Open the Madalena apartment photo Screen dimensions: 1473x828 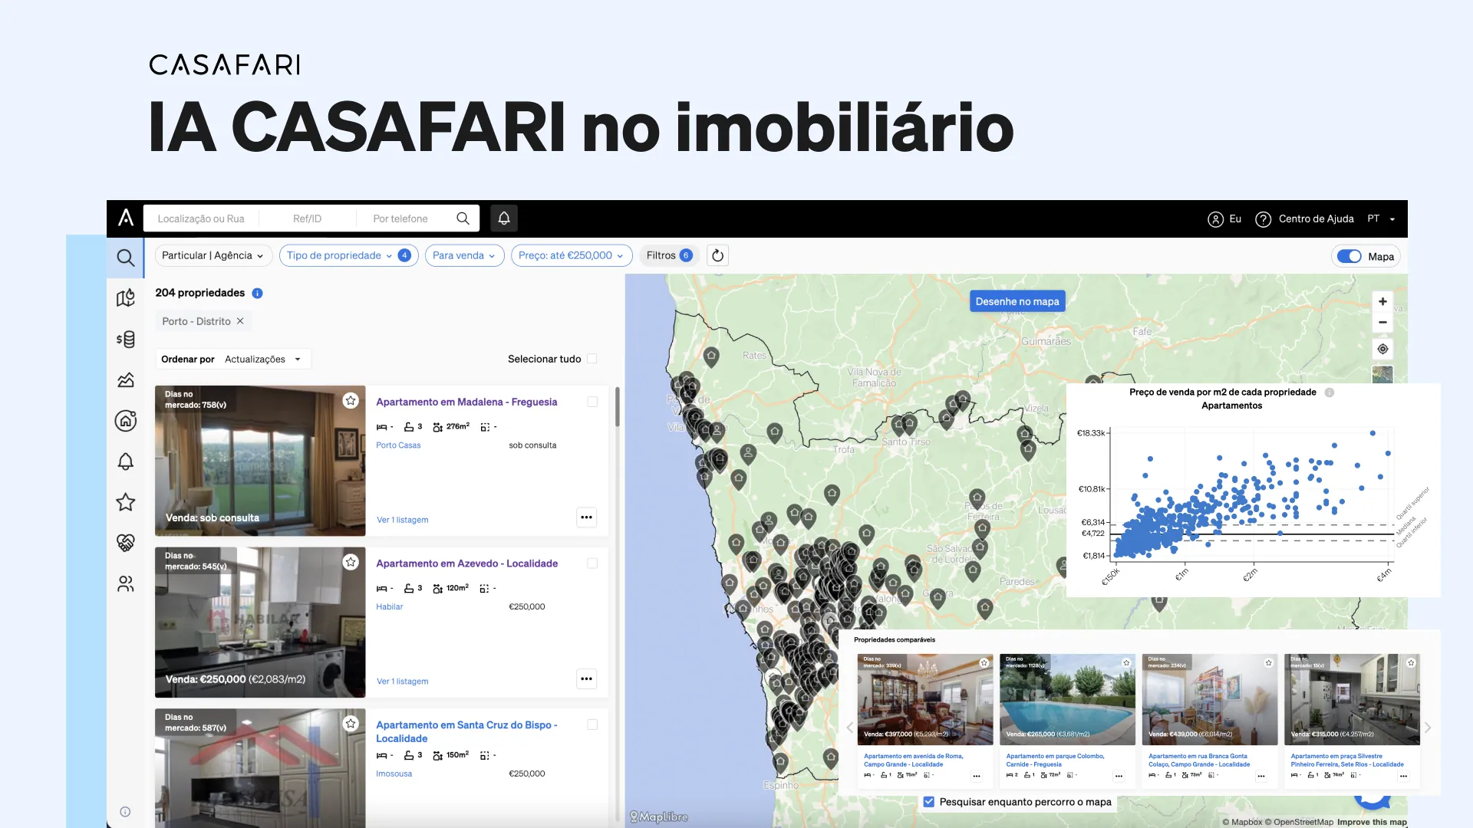[x=260, y=461]
